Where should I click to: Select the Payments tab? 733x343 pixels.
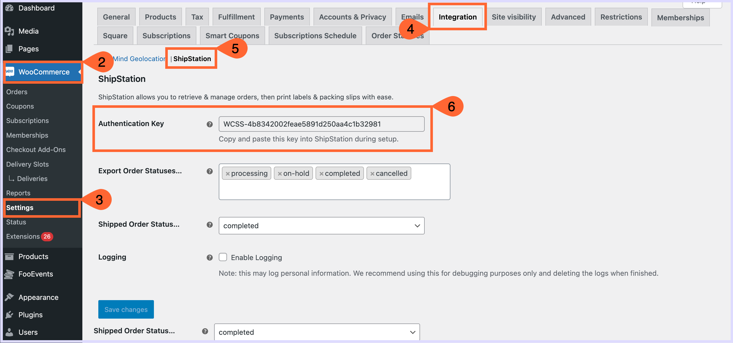pyautogui.click(x=287, y=17)
